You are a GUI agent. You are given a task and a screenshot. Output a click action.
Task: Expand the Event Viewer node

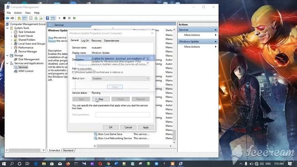[x=11, y=36]
